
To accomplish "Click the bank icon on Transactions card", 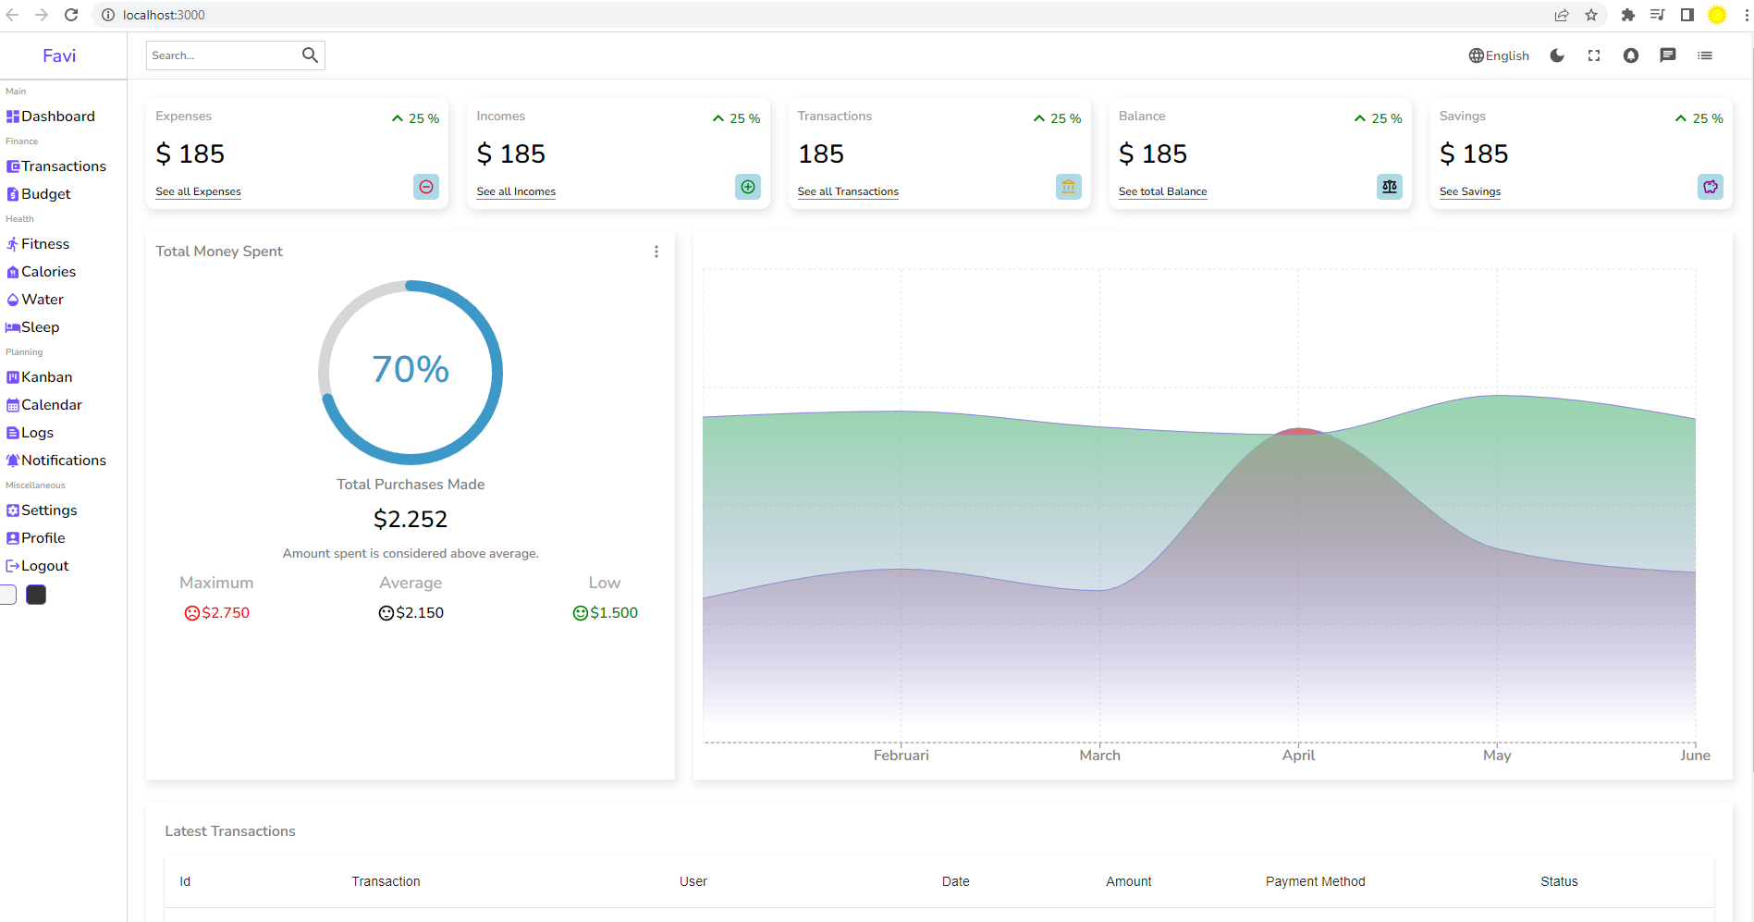I will coord(1068,186).
